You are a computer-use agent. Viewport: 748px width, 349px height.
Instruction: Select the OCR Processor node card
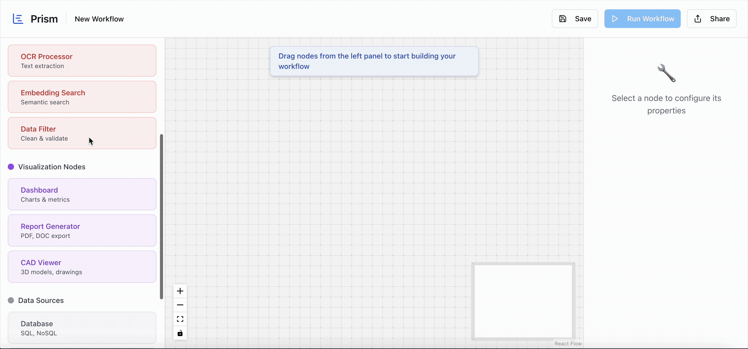pos(82,61)
